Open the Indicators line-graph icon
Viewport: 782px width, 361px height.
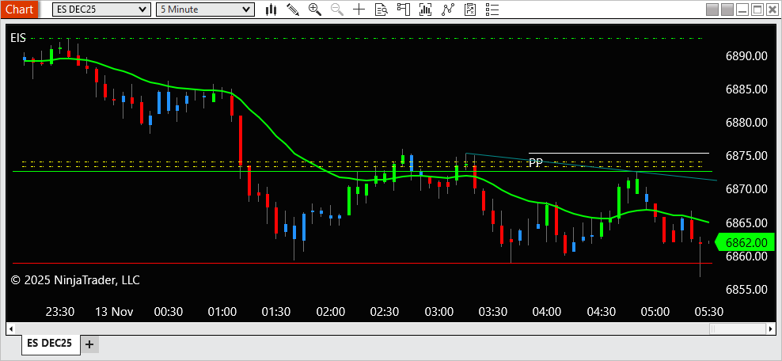[448, 9]
